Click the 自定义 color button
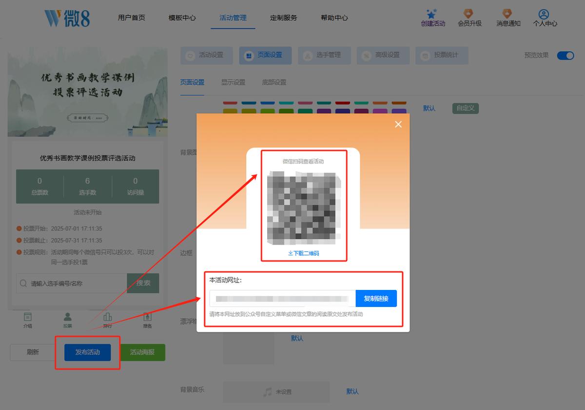The height and width of the screenshot is (410, 585). [x=466, y=108]
